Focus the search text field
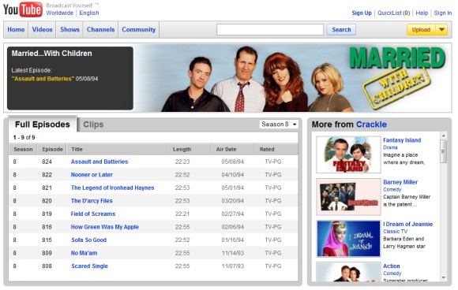 pos(270,29)
